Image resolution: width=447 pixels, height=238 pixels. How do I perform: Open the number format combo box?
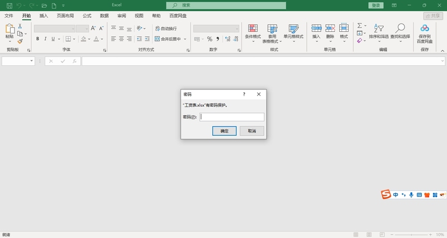tap(216, 28)
